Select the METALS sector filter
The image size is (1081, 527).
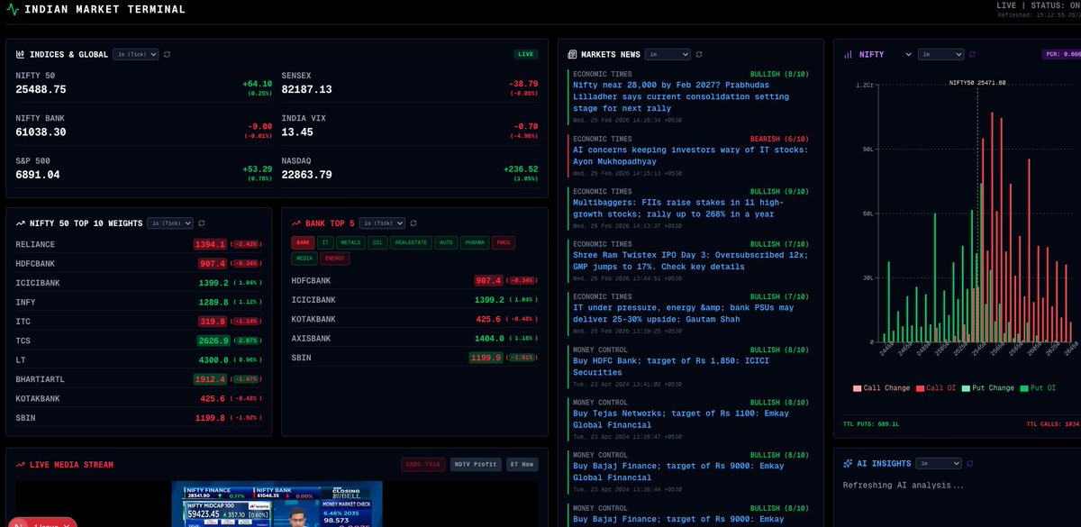click(351, 242)
